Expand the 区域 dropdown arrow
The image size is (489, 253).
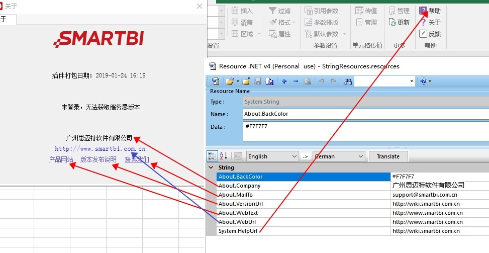[x=259, y=34]
